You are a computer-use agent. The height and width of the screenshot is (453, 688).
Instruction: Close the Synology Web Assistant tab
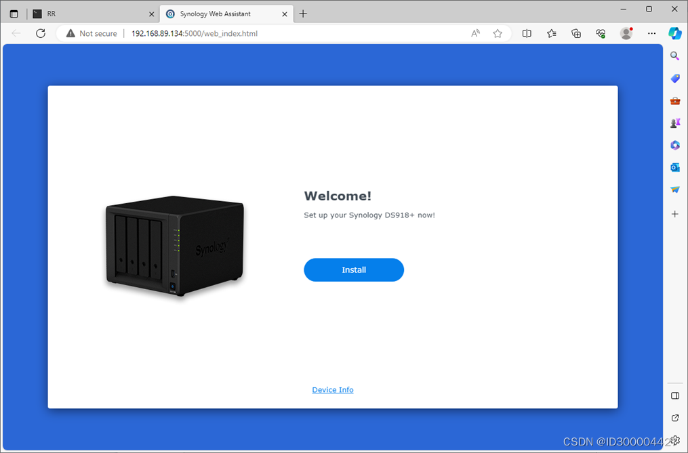284,14
